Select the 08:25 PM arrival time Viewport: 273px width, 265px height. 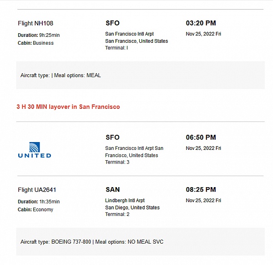[201, 189]
